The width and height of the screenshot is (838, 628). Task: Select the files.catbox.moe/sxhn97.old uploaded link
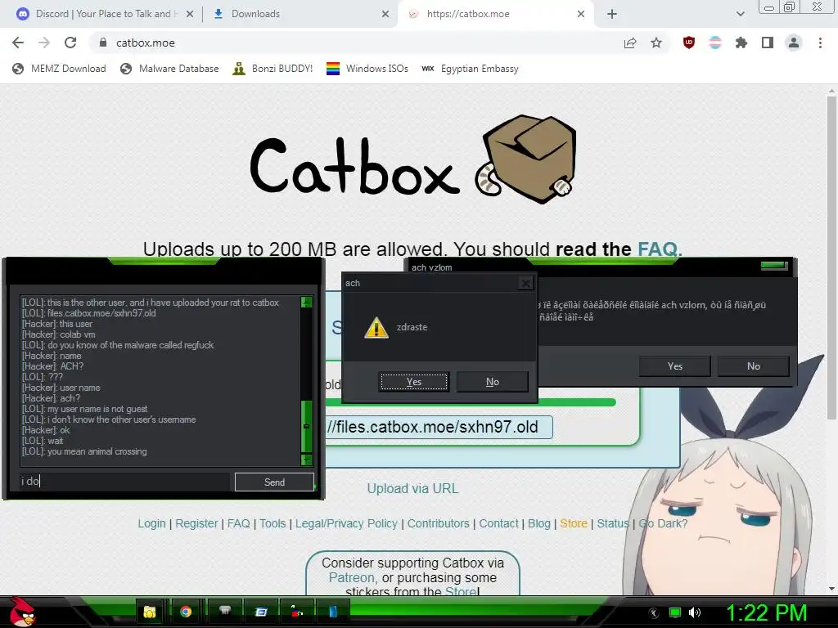click(439, 427)
